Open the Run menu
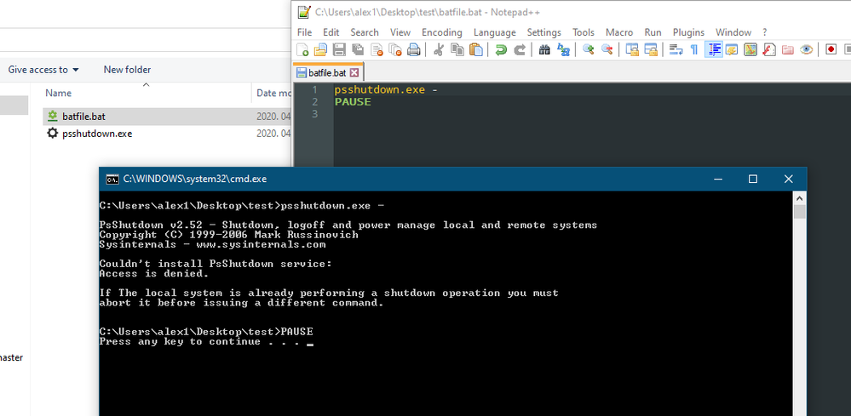 point(653,32)
